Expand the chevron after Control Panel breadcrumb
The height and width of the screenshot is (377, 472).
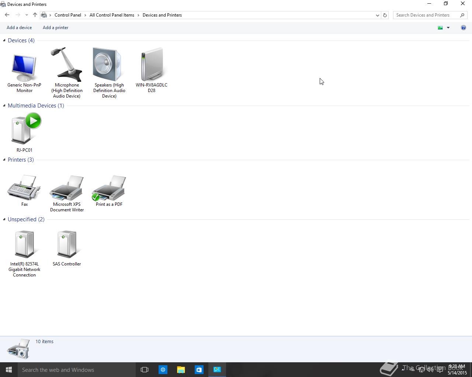click(x=85, y=15)
